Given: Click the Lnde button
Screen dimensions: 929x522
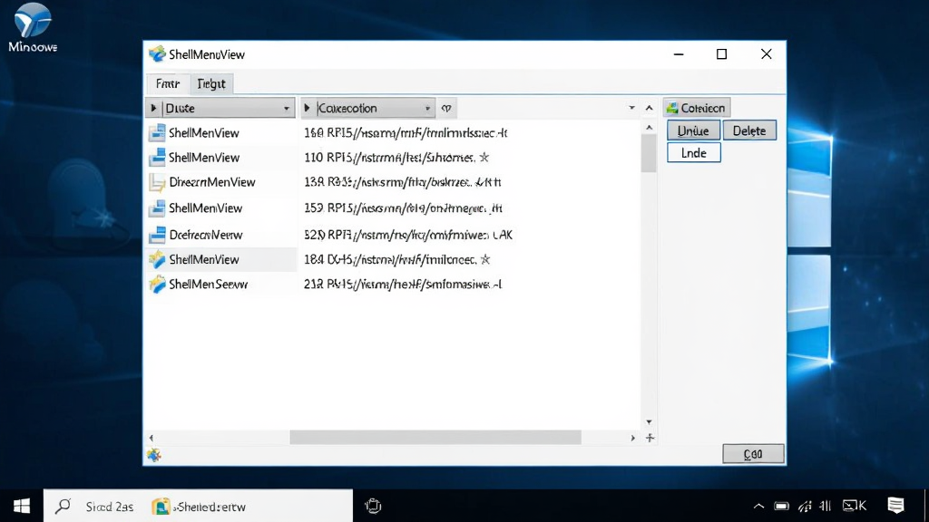Looking at the screenshot, I should pyautogui.click(x=694, y=152).
